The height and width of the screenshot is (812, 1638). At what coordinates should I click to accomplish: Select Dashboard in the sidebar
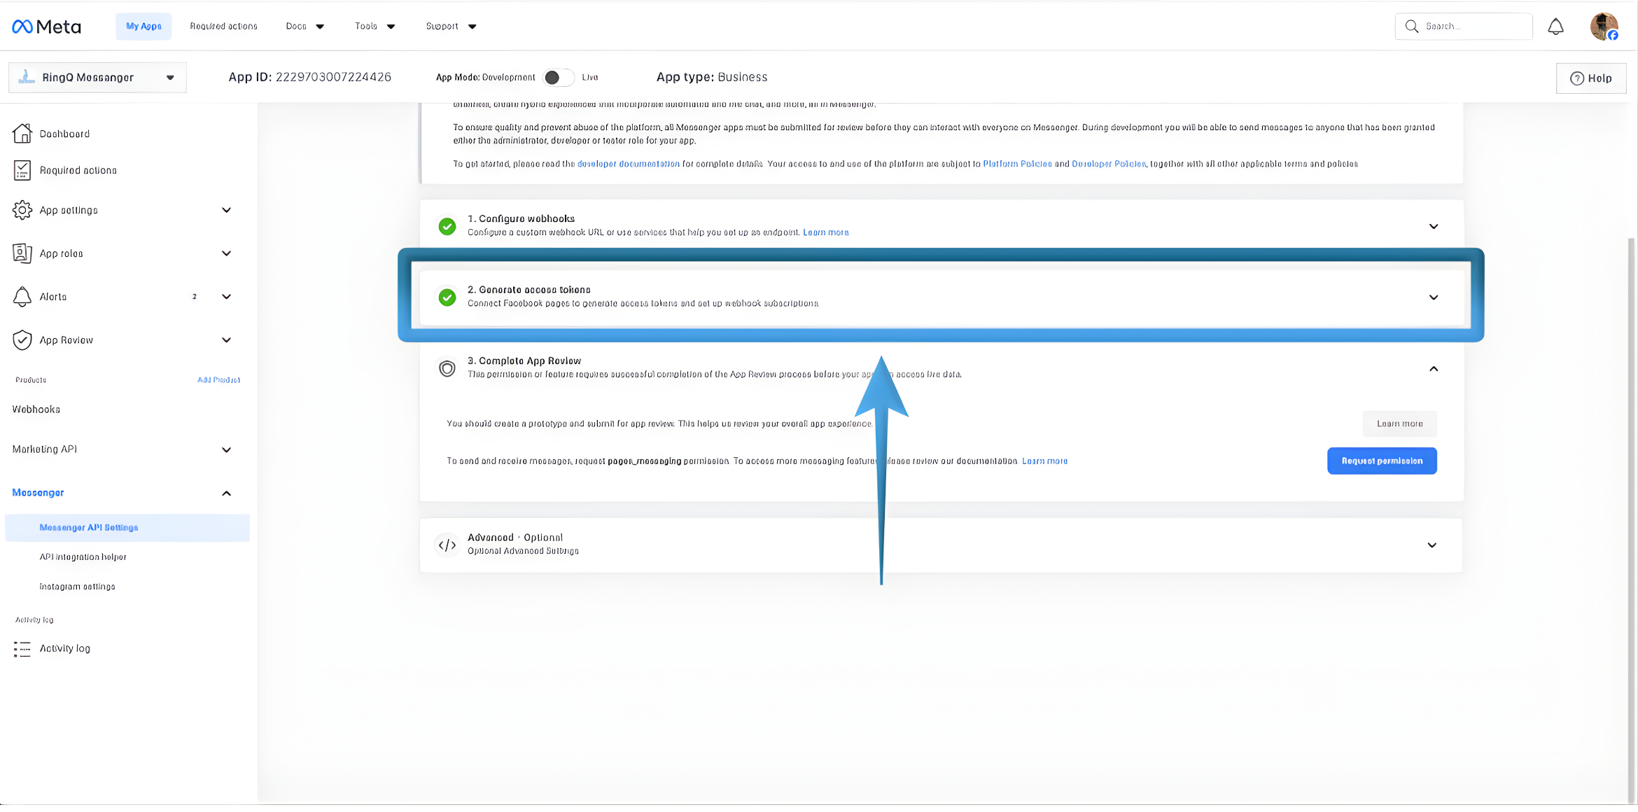pos(64,134)
